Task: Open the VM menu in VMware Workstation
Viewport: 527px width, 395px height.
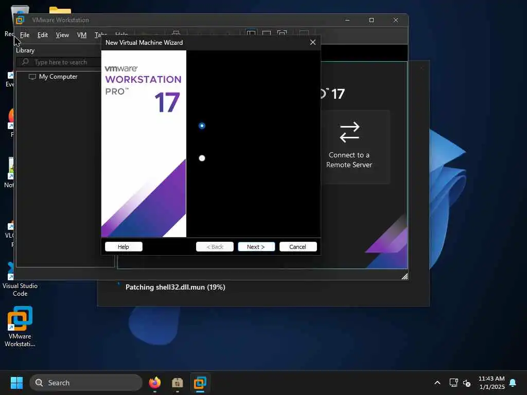Action: pyautogui.click(x=82, y=35)
